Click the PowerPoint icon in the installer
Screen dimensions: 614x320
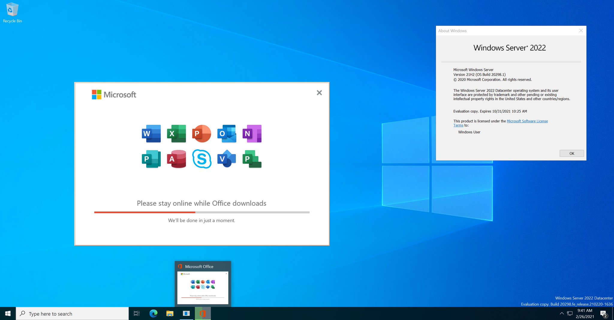[201, 134]
